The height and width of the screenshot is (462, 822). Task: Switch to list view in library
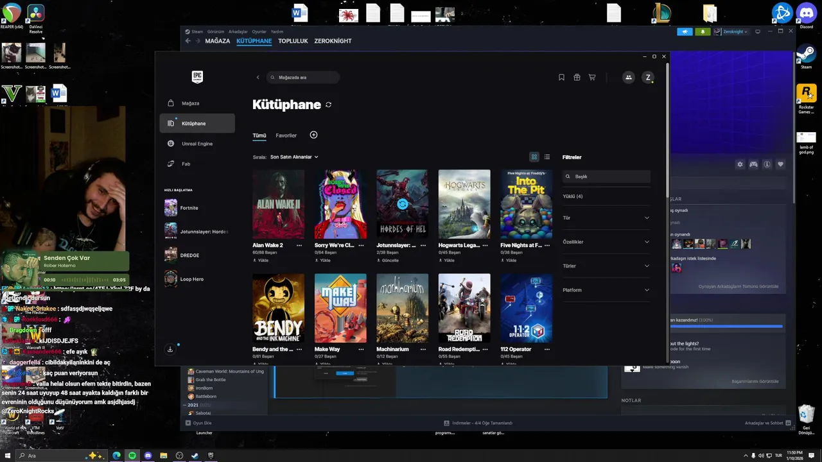547,157
